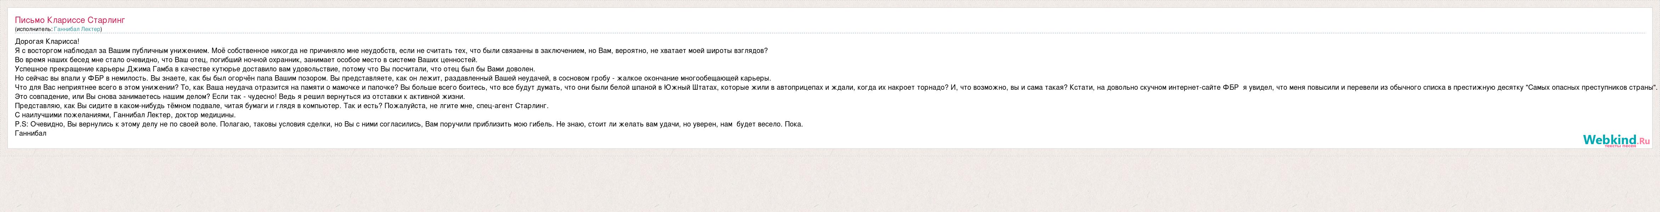Click the 'Письмо Клариссе Старлинг' title
This screenshot has height=212, width=1660.
(69, 20)
